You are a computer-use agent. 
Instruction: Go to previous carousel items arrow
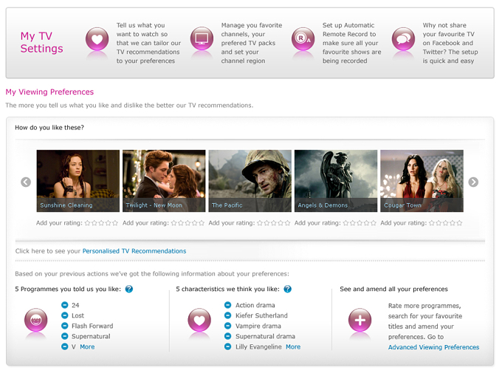coord(26,182)
